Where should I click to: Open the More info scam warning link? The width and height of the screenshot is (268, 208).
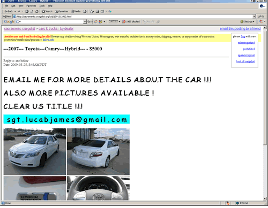48,40
